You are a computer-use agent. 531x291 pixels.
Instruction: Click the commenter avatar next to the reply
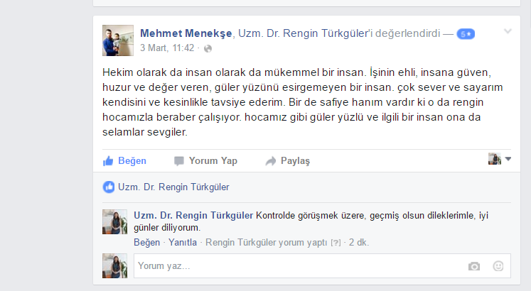point(115,221)
